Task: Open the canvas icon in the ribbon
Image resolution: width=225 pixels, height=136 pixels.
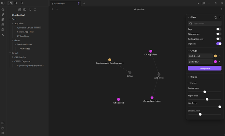Action: 3,20
